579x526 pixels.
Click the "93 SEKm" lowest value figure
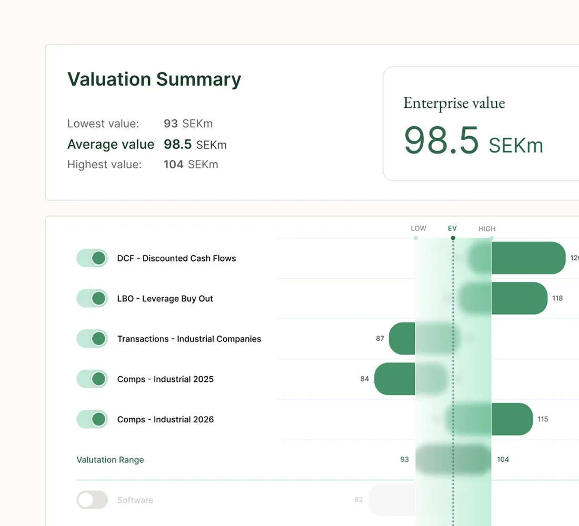[188, 124]
